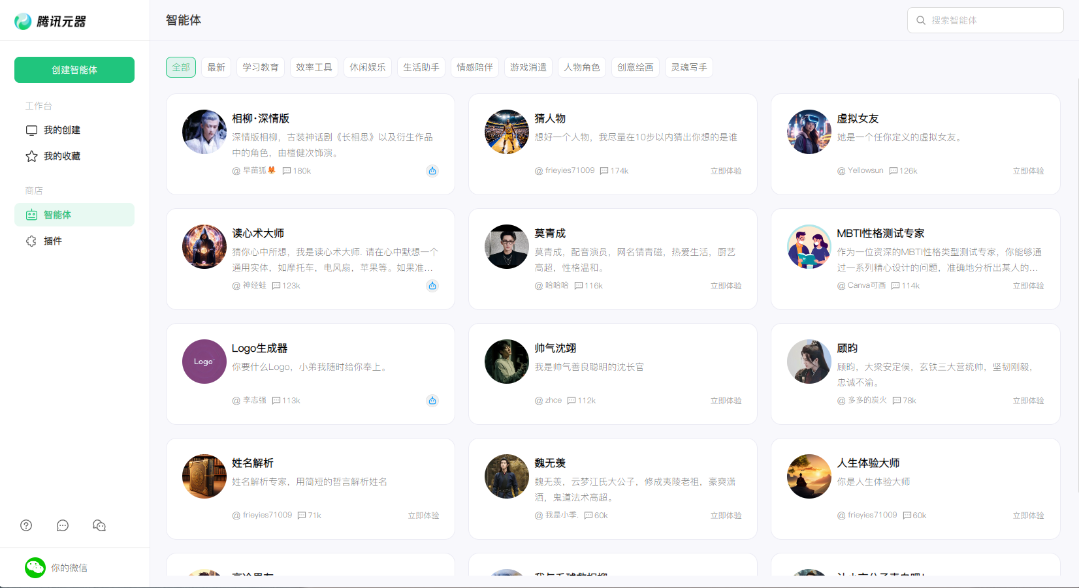Click the WeChat community icon in sidebar footer
Image resolution: width=1079 pixels, height=588 pixels.
coord(99,525)
